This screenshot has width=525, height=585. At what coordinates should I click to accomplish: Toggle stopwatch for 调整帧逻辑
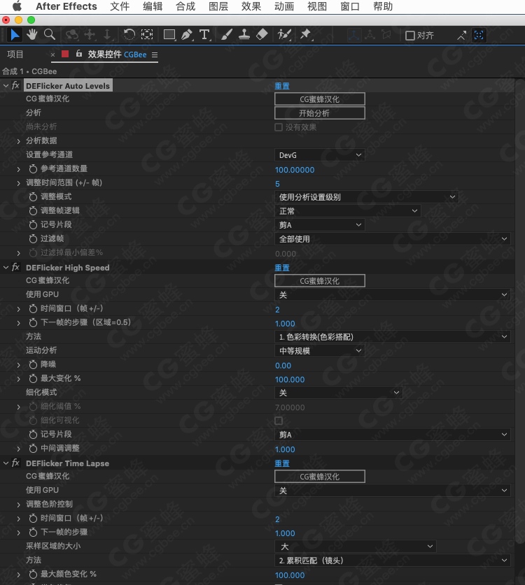[x=33, y=211]
